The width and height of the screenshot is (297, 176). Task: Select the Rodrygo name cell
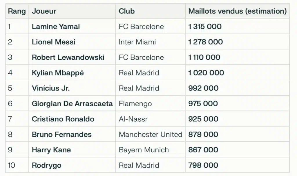[x=46, y=165]
